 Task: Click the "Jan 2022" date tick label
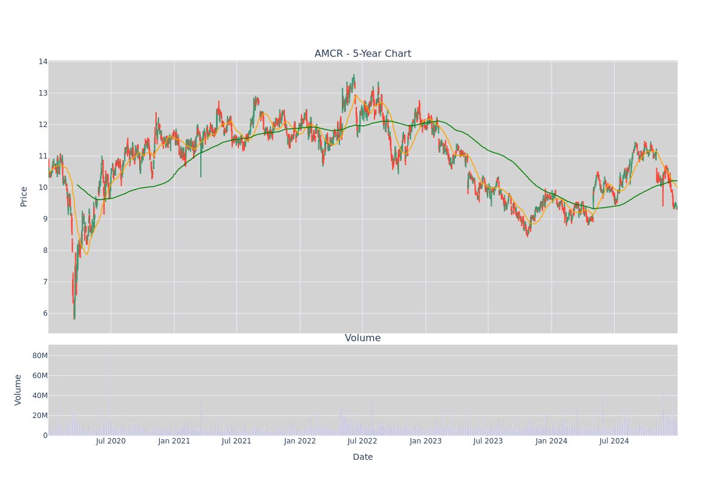(x=300, y=441)
